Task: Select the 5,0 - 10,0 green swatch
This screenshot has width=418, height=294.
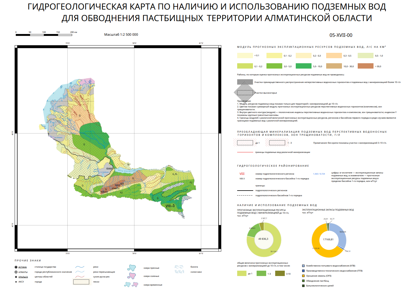Action: click(x=303, y=66)
